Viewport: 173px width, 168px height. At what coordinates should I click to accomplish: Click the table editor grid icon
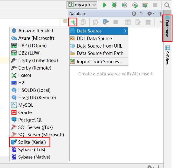(x=128, y=22)
